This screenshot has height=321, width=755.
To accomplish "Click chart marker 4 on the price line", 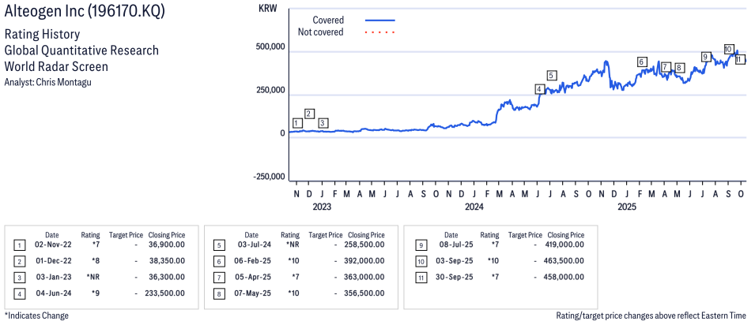I will (x=539, y=89).
